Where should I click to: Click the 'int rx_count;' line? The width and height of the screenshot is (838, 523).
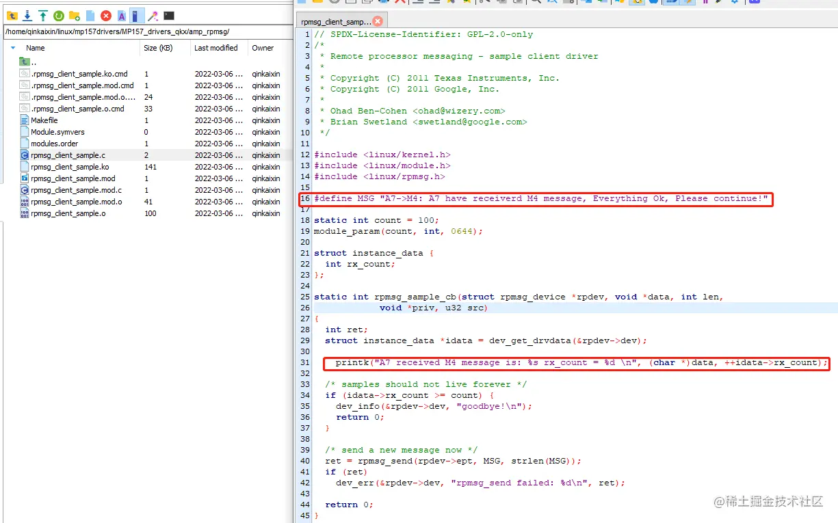tap(360, 264)
